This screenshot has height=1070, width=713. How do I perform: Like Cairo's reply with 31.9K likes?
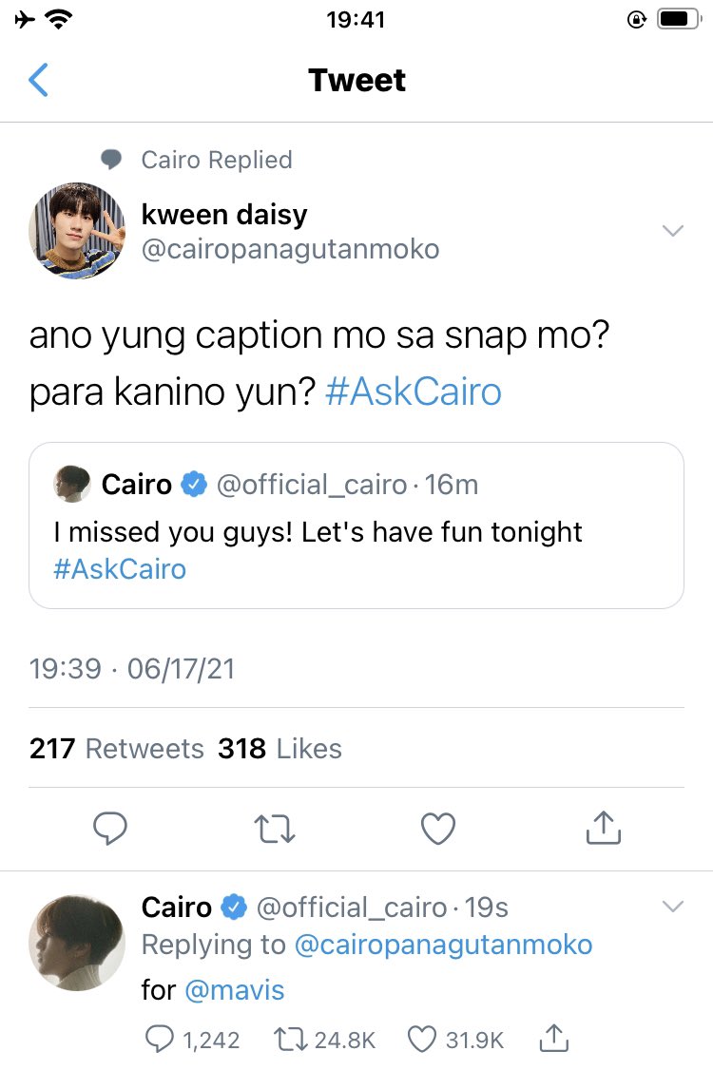click(x=421, y=1040)
